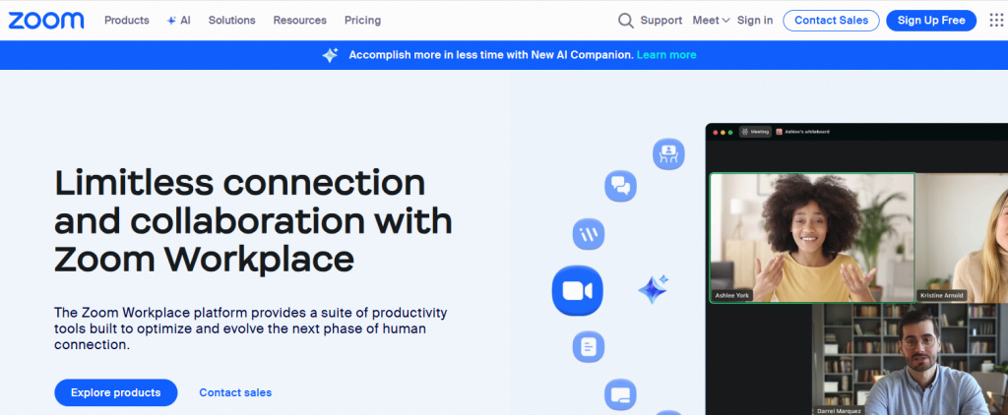1008x415 pixels.
Task: Click the Zoom Workplace platform description paragraph
Action: pos(251,328)
